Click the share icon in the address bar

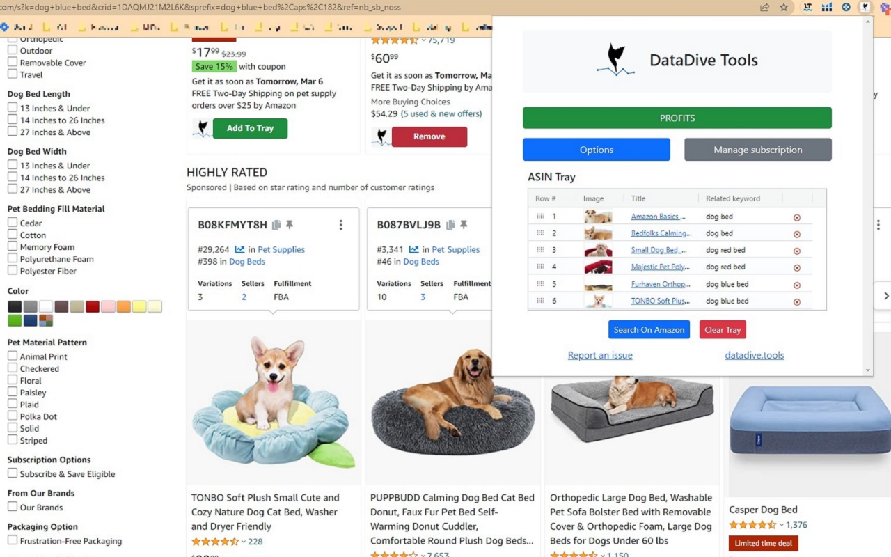coord(764,8)
